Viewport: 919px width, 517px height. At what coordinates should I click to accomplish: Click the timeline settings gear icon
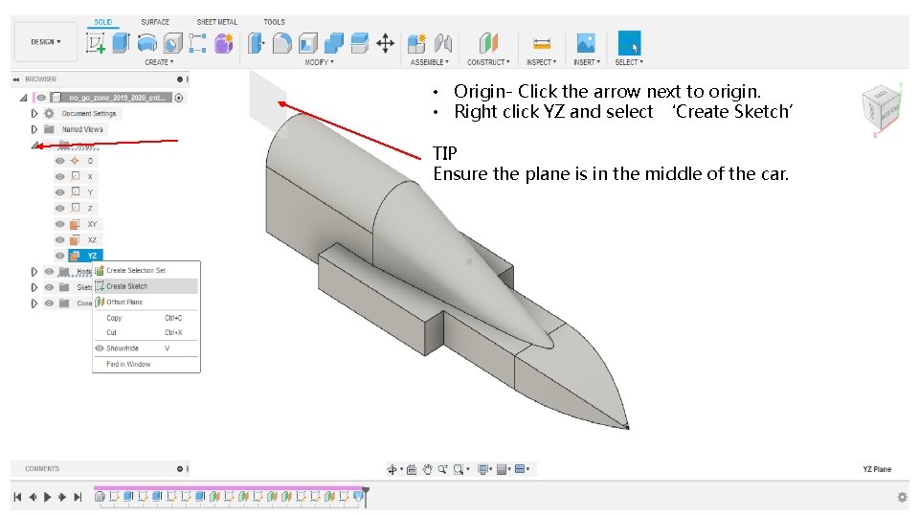(x=903, y=497)
